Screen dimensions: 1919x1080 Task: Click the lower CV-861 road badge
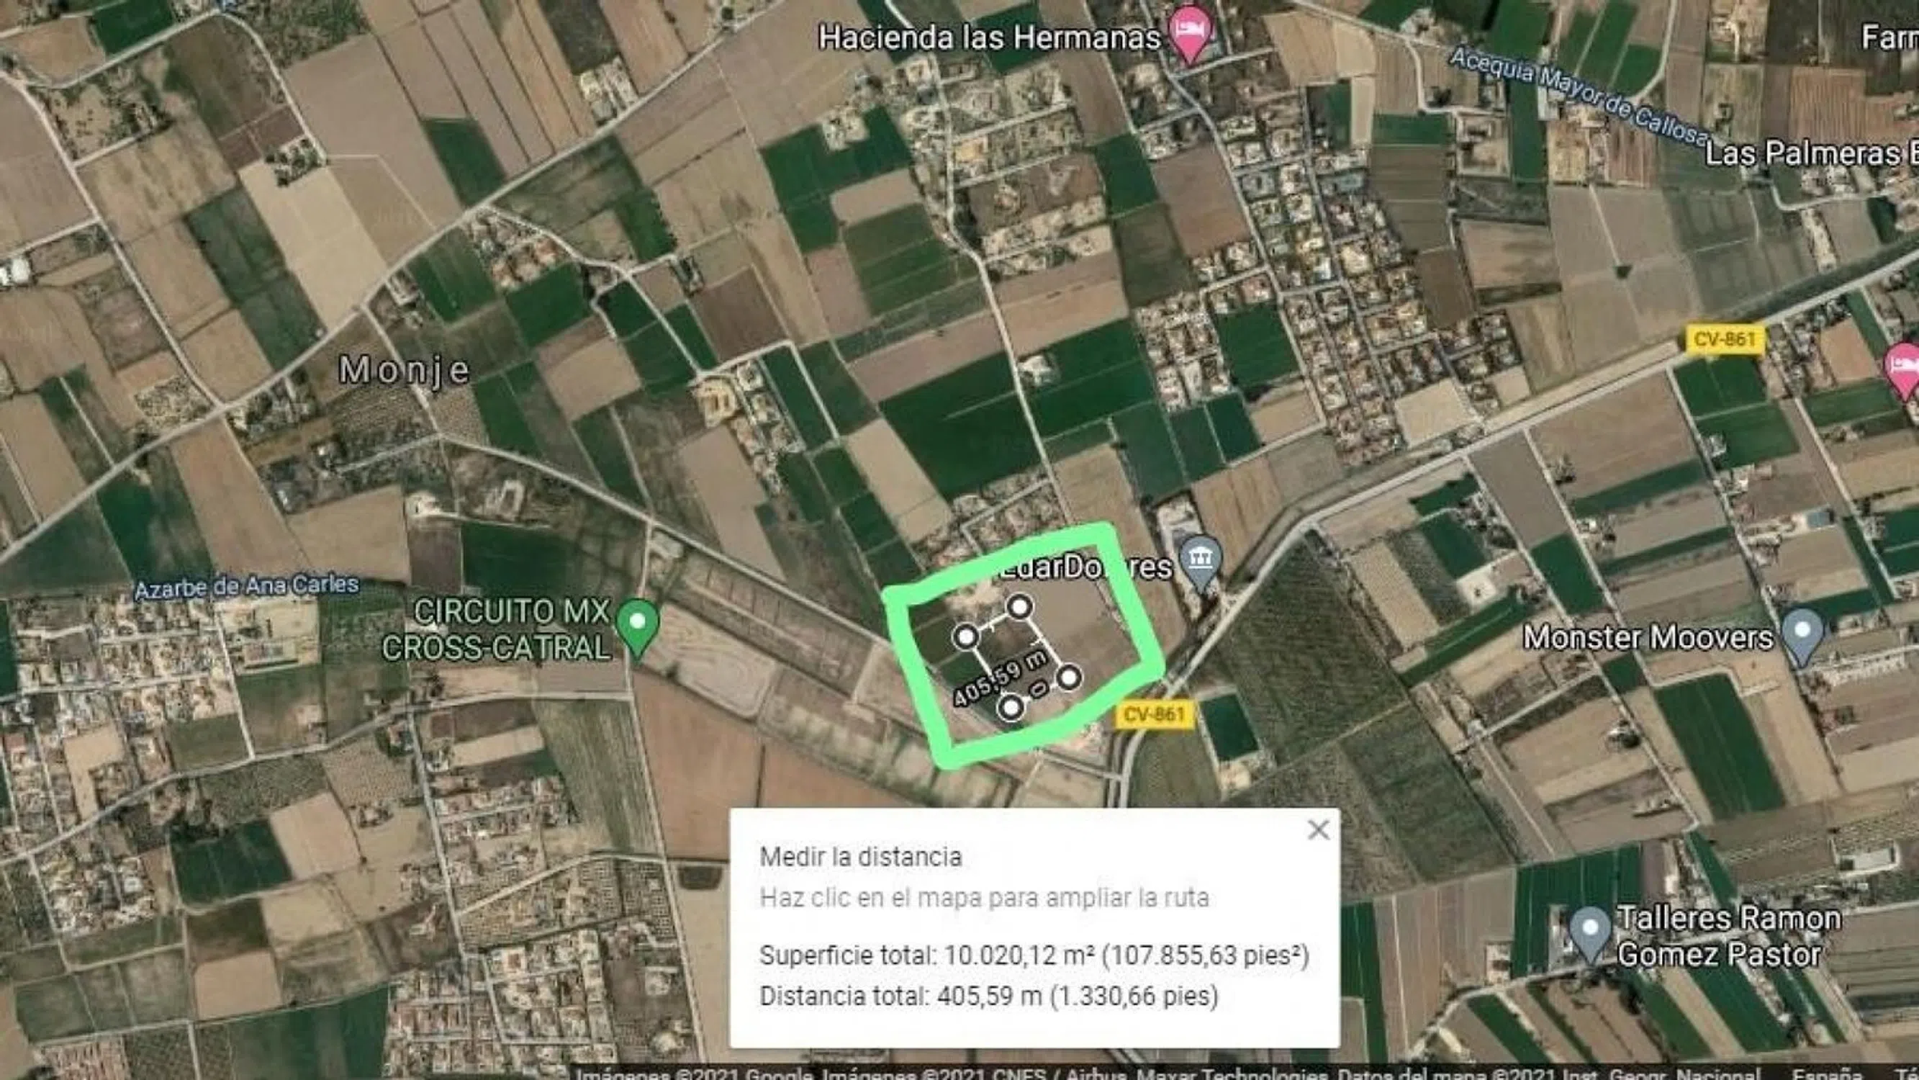coord(1154,714)
